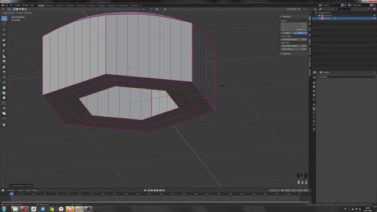Expand the Properties panel in the sidebar
The image size is (377, 212).
tap(286, 54)
